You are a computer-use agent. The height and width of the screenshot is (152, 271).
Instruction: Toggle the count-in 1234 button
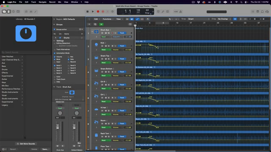176,11
